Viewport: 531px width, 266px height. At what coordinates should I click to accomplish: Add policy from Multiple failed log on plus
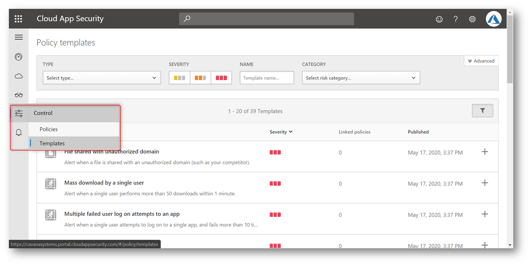pos(485,214)
